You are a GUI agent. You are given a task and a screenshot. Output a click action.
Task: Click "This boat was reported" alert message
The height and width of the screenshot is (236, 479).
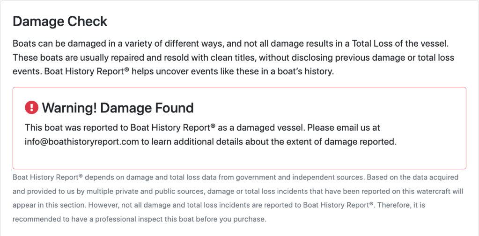tap(66, 127)
